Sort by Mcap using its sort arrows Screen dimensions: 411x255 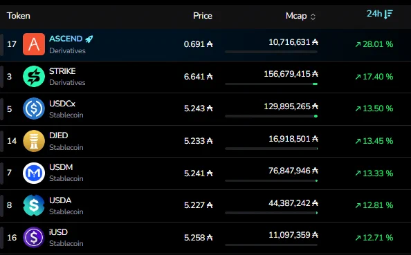click(313, 17)
